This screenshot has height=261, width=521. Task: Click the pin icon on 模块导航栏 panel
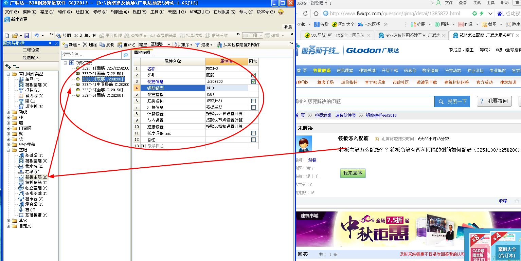[50, 43]
